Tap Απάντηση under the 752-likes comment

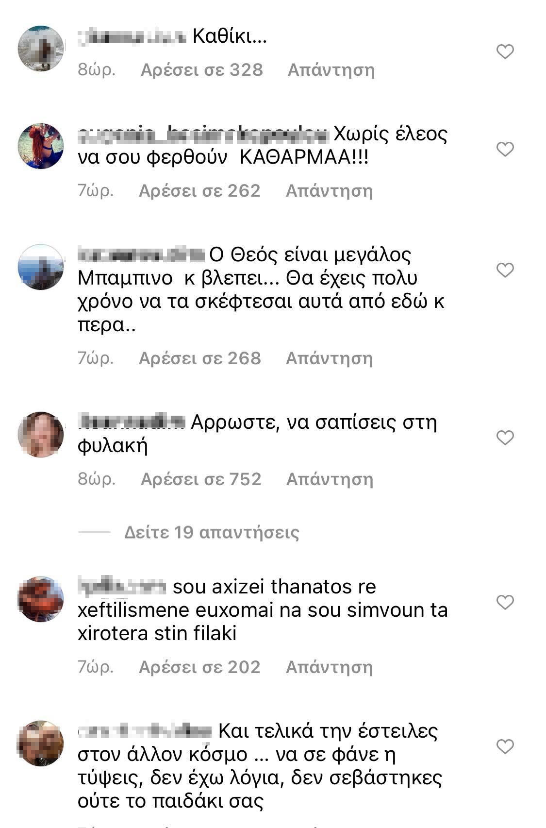330,479
